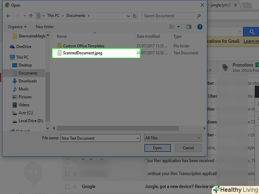Select This PC in navigation pane

point(22,57)
